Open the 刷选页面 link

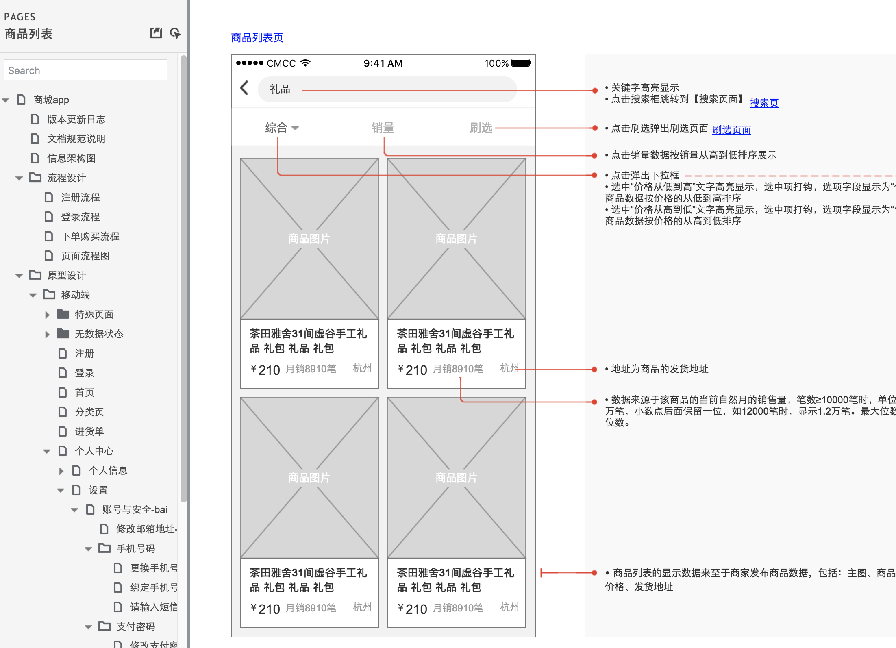point(731,130)
